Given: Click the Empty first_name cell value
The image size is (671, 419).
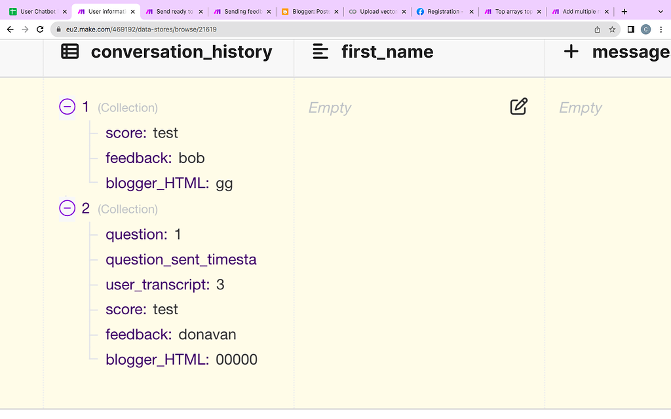Looking at the screenshot, I should coord(330,108).
